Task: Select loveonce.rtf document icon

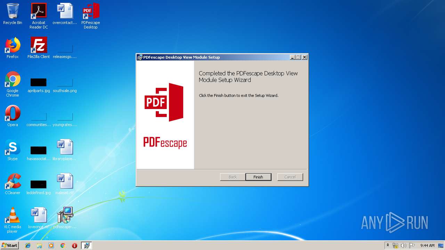Action: [39, 218]
